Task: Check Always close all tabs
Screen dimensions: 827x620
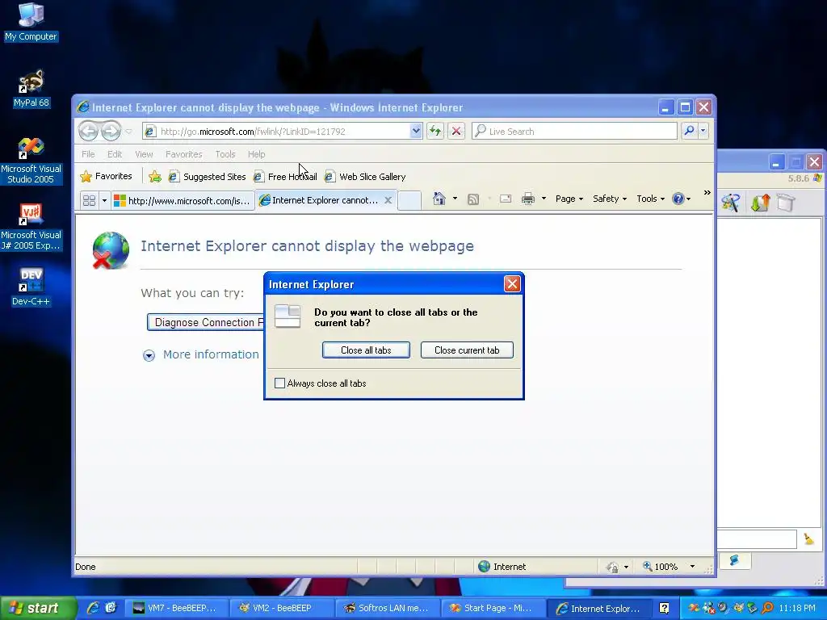Action: [280, 383]
